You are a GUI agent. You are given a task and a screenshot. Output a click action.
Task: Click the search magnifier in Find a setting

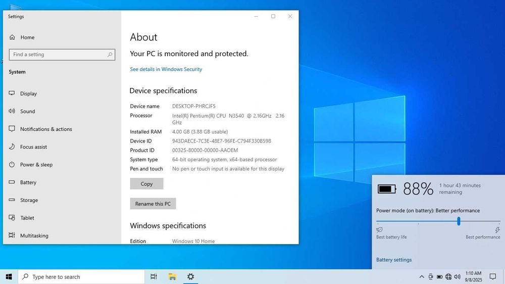coord(110,55)
